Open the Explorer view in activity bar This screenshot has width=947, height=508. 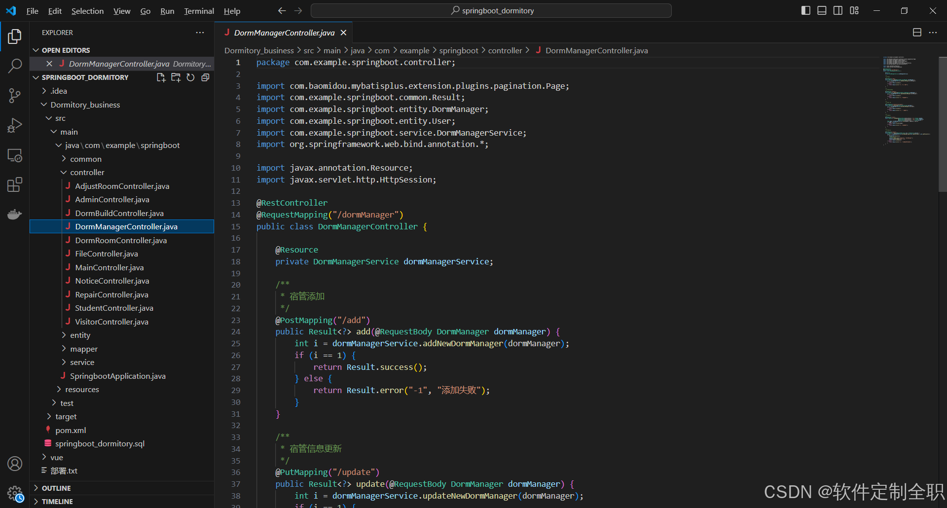(x=15, y=36)
